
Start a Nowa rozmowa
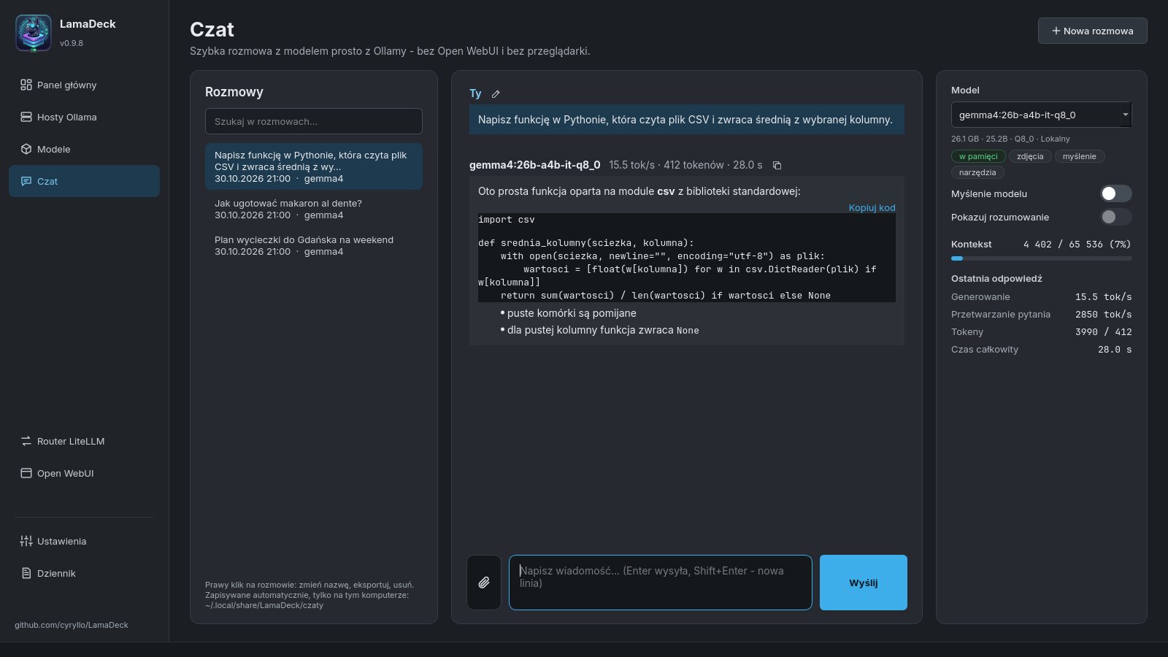pos(1093,31)
